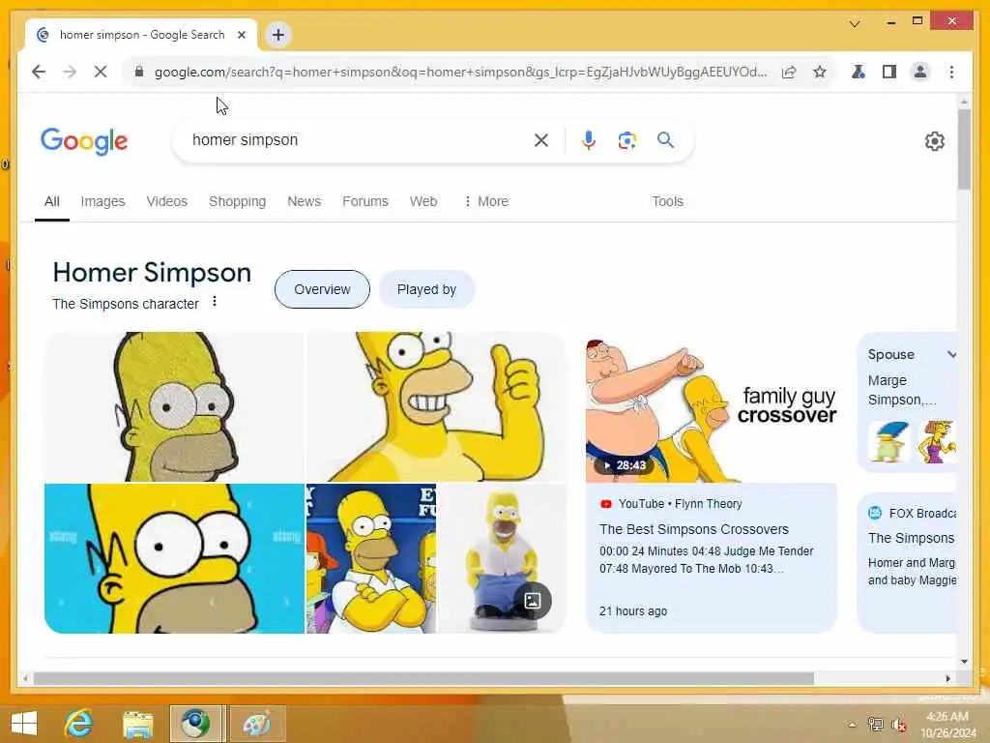Select the Overview chip
Image resolution: width=990 pixels, height=743 pixels.
(x=322, y=289)
